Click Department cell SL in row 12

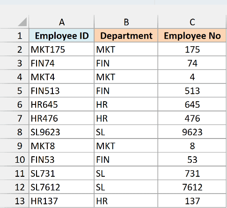click(x=126, y=187)
